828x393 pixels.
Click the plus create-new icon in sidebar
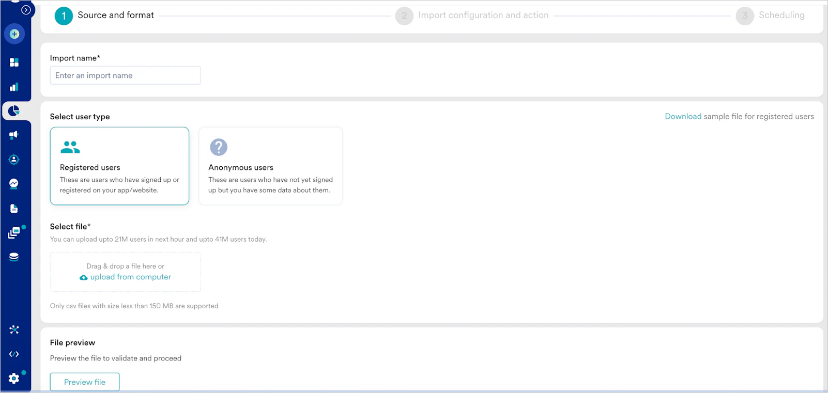14,34
